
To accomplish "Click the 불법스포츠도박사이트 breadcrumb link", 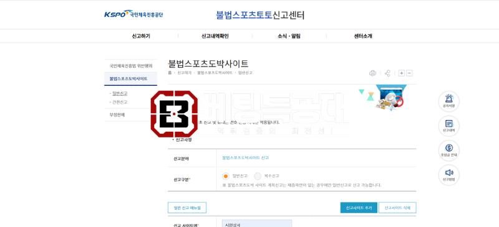I will (x=215, y=73).
